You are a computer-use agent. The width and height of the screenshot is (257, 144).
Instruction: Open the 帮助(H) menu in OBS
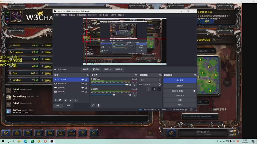(121, 15)
